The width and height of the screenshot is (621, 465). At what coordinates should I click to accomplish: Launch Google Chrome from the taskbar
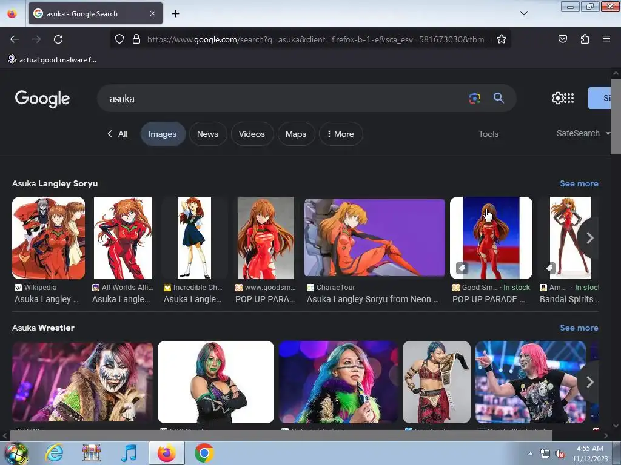point(204,453)
